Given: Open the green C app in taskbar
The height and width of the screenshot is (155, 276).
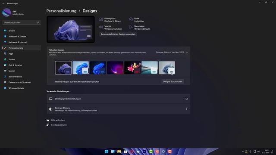Looking at the screenshot, I should (151, 152).
